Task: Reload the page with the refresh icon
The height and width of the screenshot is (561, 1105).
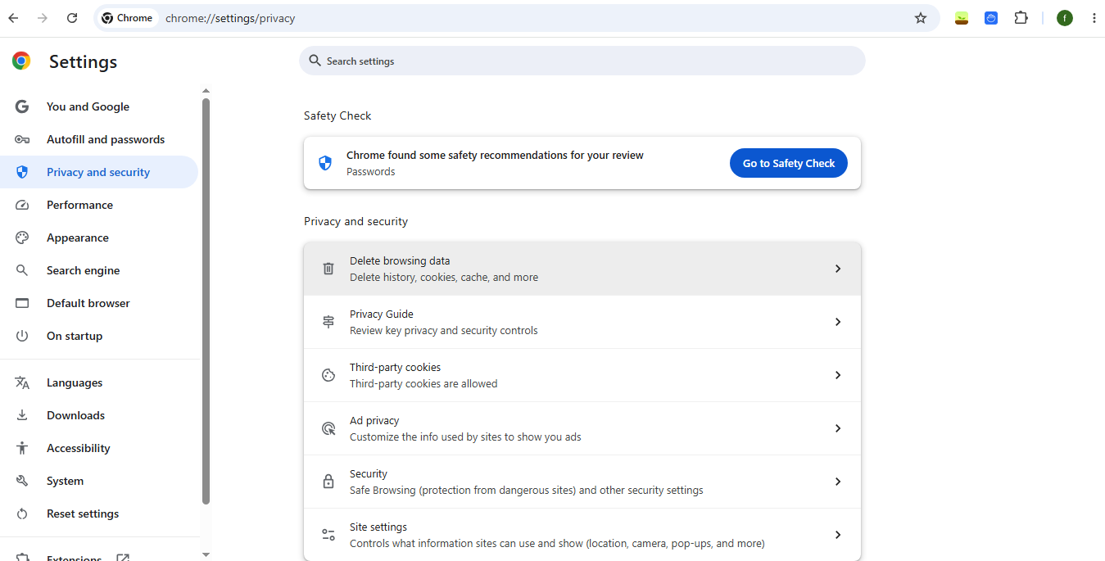Action: point(72,18)
